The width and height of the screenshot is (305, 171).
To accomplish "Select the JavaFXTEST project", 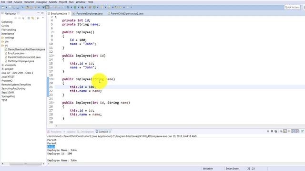I will click(x=8, y=77).
